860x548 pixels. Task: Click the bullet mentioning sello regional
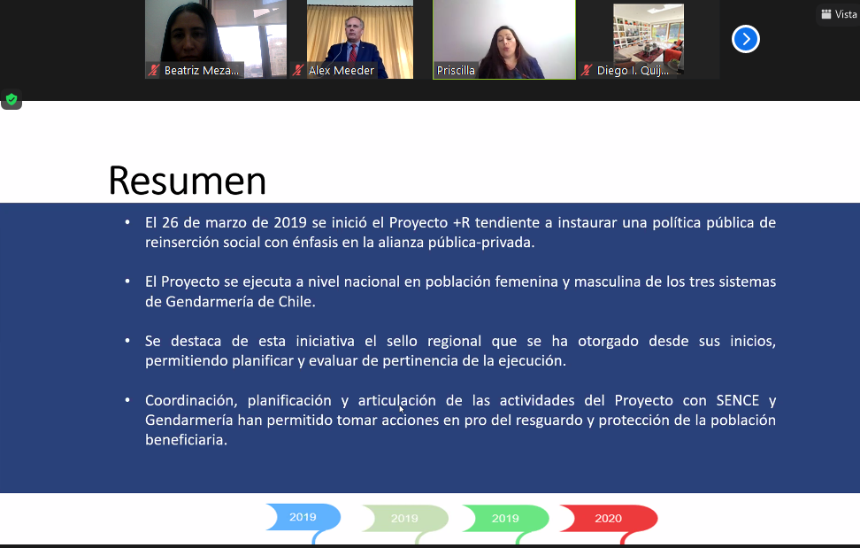click(460, 351)
